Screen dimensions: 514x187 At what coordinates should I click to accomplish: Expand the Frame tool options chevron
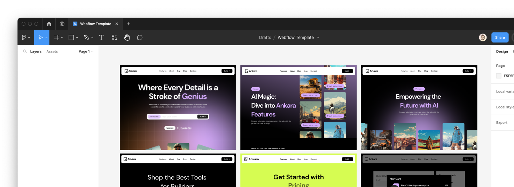pos(62,38)
